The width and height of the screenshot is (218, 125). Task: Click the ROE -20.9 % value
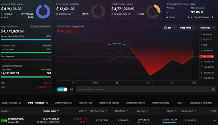coord(47,83)
